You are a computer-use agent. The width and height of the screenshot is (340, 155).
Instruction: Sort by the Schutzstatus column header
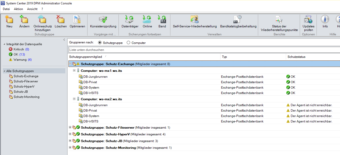click(313, 57)
